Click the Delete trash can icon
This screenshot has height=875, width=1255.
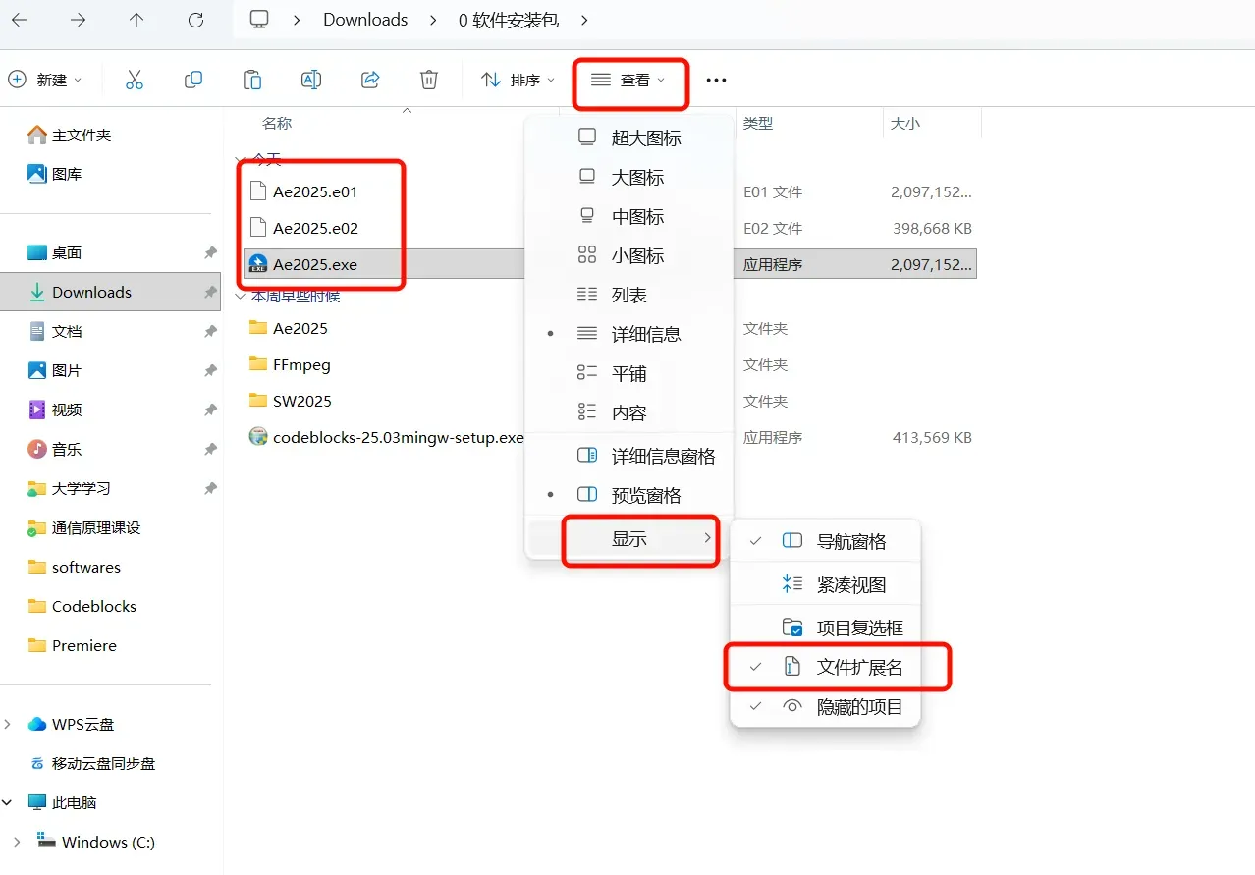[429, 80]
